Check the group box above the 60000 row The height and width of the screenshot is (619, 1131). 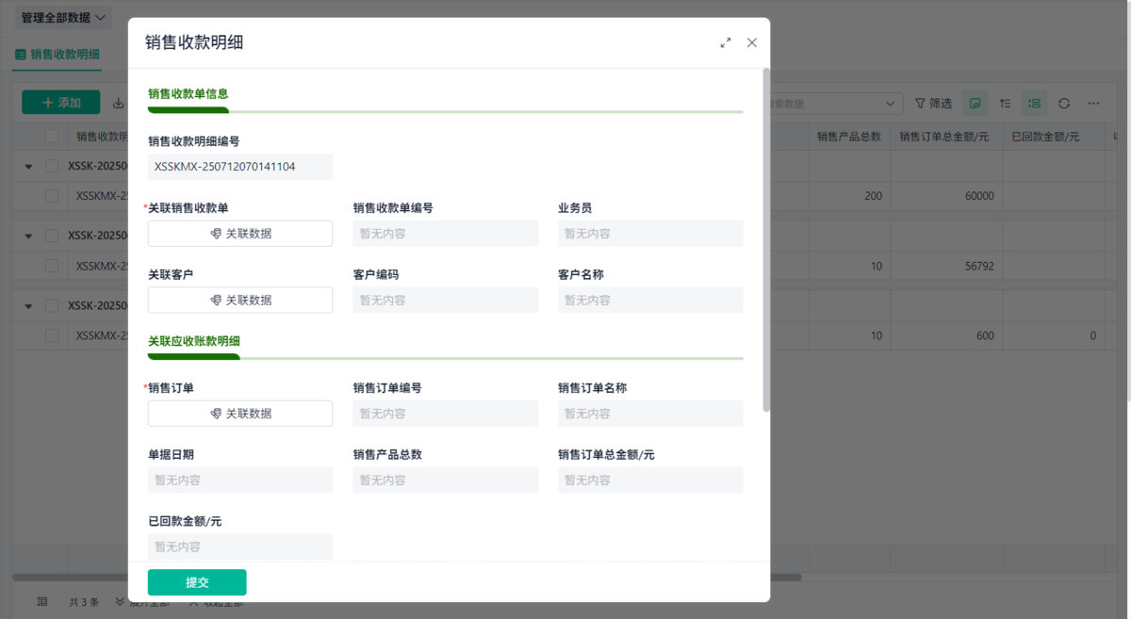(52, 166)
